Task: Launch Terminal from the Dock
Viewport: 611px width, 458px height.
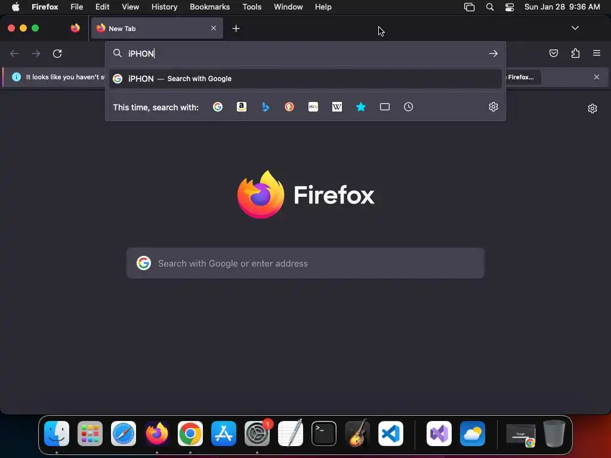Action: pos(324,434)
